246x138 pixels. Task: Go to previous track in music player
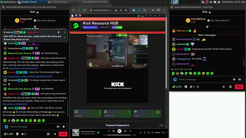click(113, 131)
